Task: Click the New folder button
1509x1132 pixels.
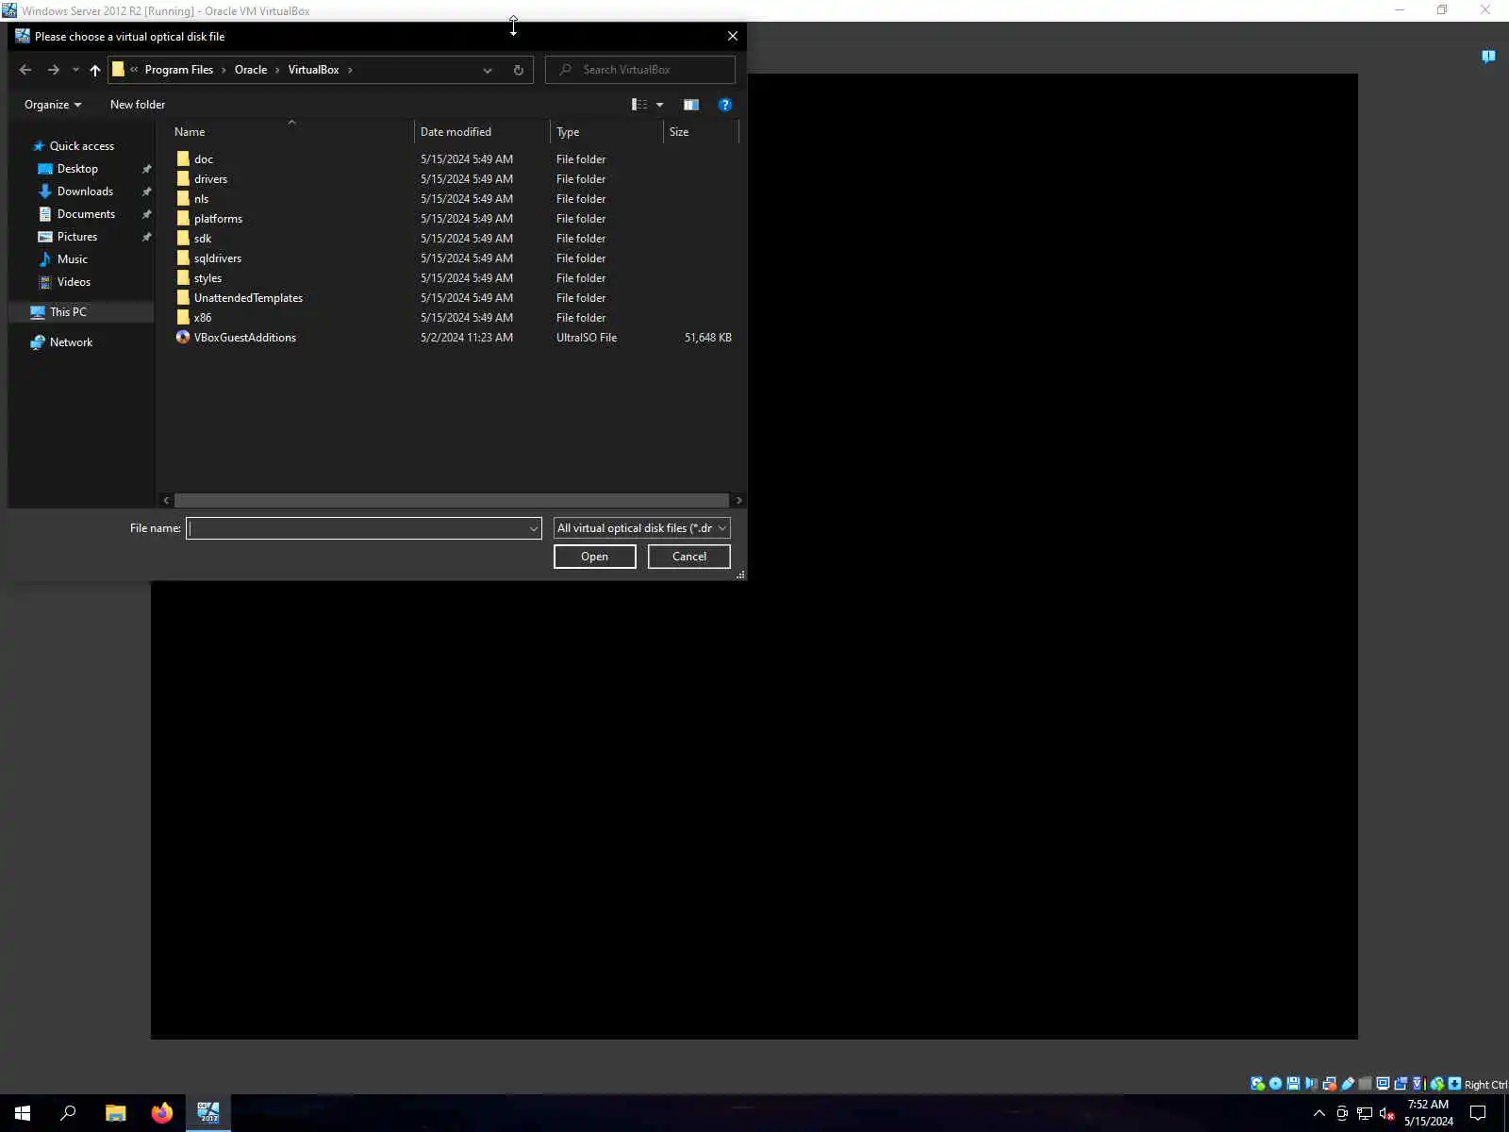Action: 138,105
